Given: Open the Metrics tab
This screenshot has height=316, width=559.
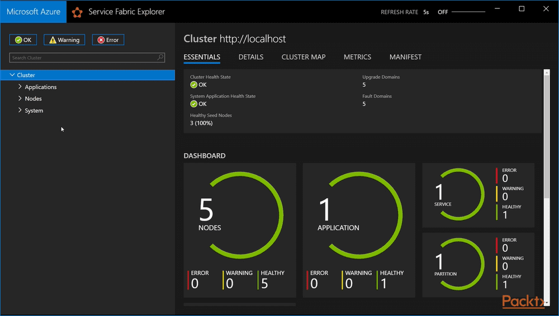Looking at the screenshot, I should click(x=357, y=57).
